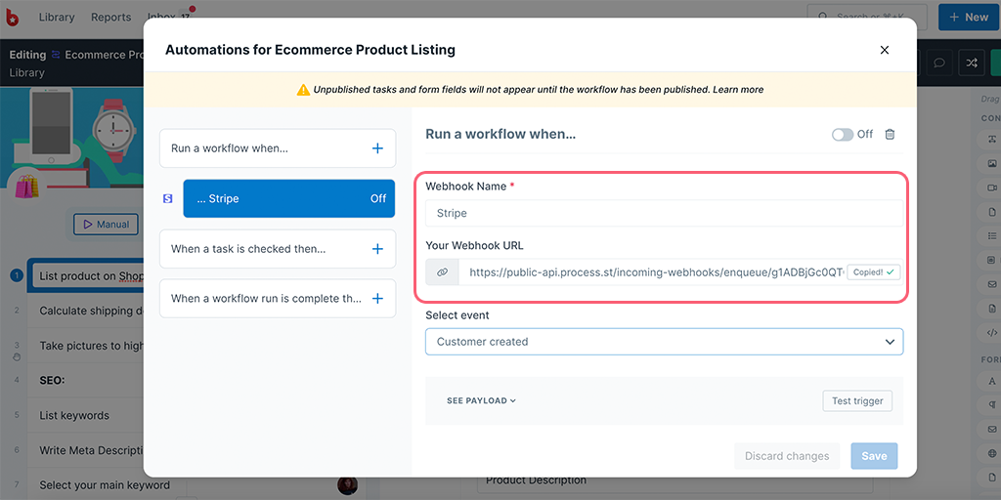
Task: Click the shopping bags workflow icon
Action: click(x=26, y=187)
